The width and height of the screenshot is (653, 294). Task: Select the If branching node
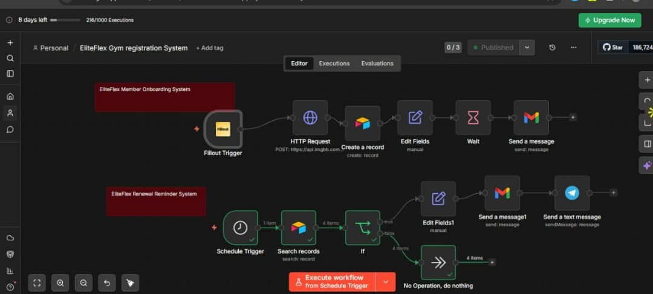tap(362, 228)
